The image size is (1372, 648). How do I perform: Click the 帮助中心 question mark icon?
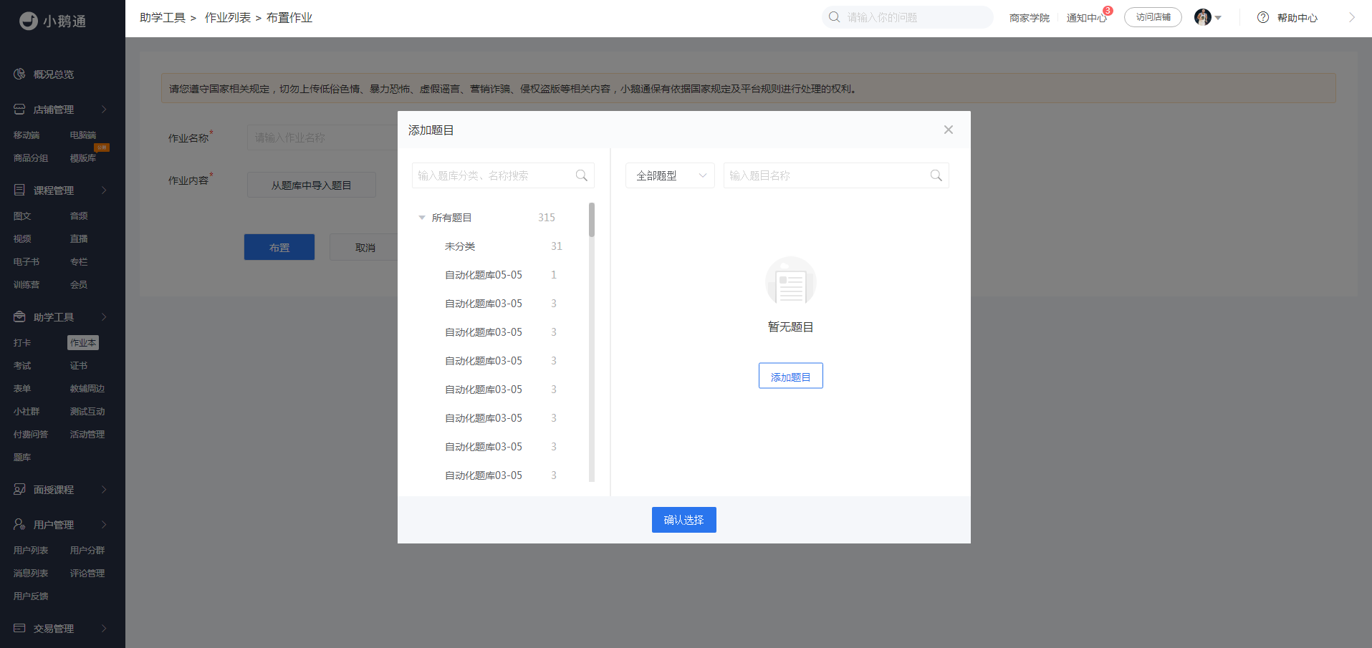1263,17
